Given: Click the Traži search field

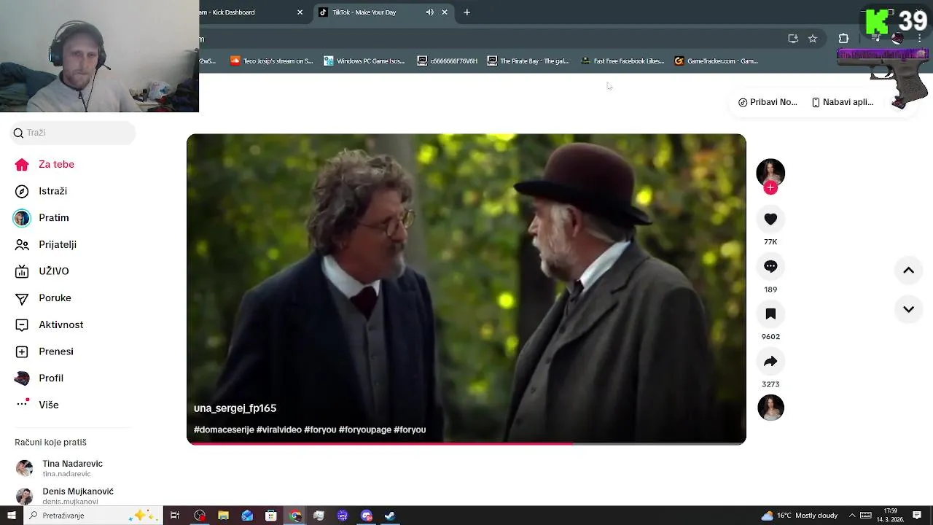Looking at the screenshot, I should coord(73,133).
